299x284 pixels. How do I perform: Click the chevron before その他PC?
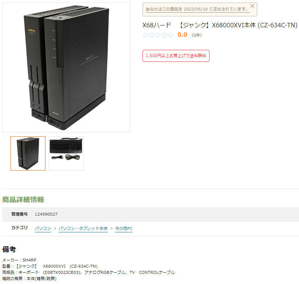[x=112, y=228]
